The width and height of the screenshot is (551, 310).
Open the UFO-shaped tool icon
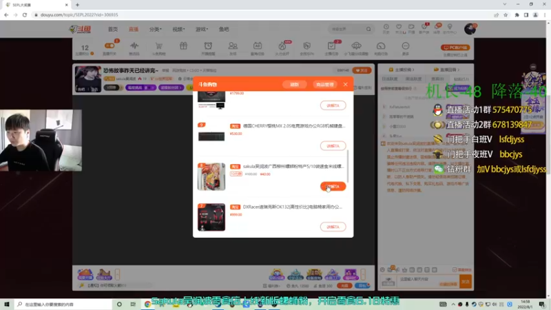356,46
